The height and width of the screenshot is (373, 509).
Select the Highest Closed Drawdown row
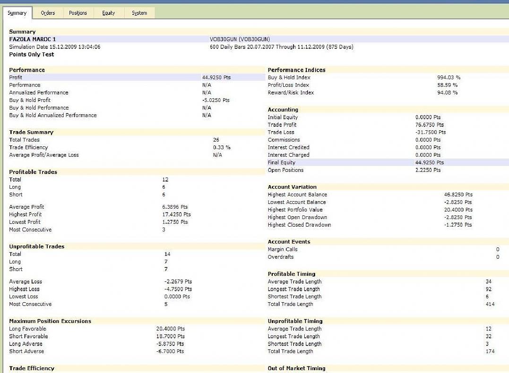coord(299,225)
